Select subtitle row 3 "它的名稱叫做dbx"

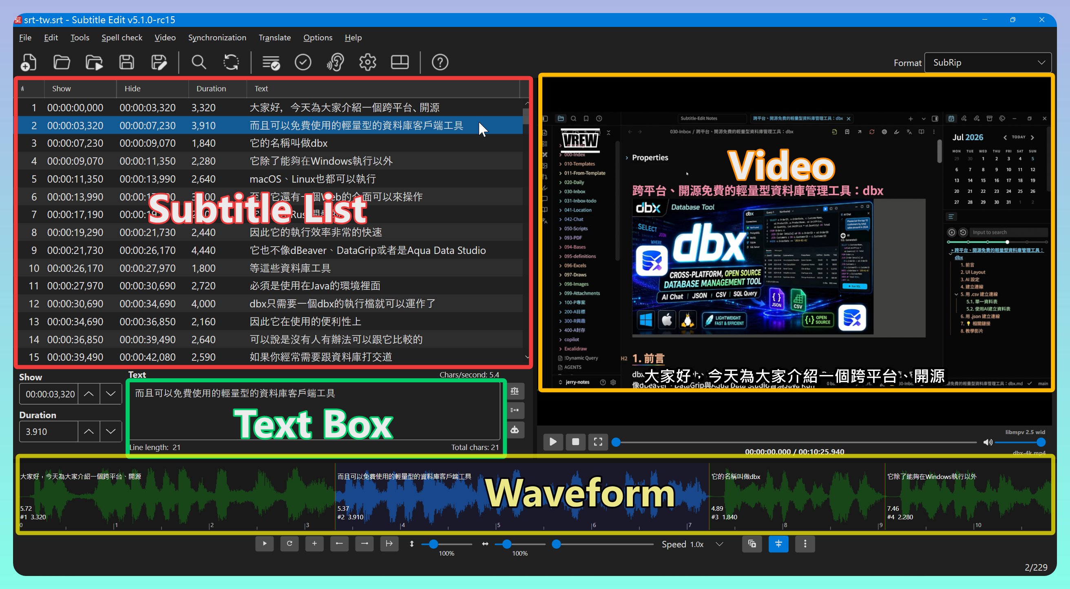tap(270, 143)
